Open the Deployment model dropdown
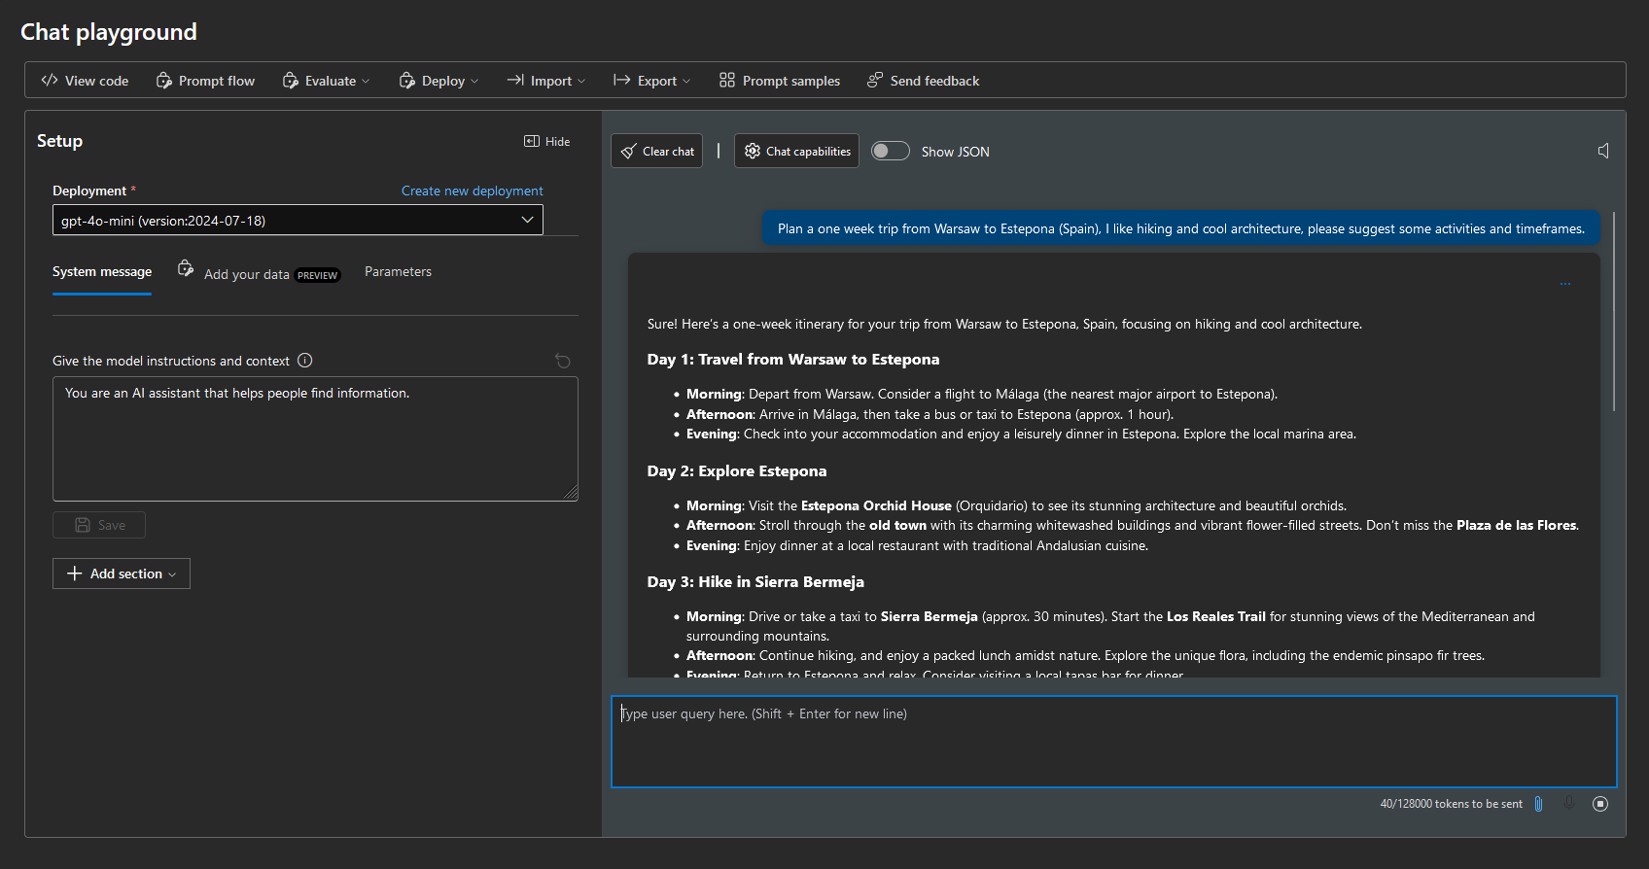 (298, 221)
